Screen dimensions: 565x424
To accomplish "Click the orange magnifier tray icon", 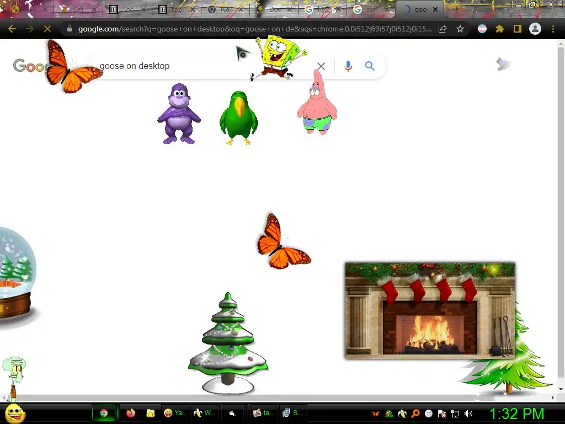I will pos(415,414).
